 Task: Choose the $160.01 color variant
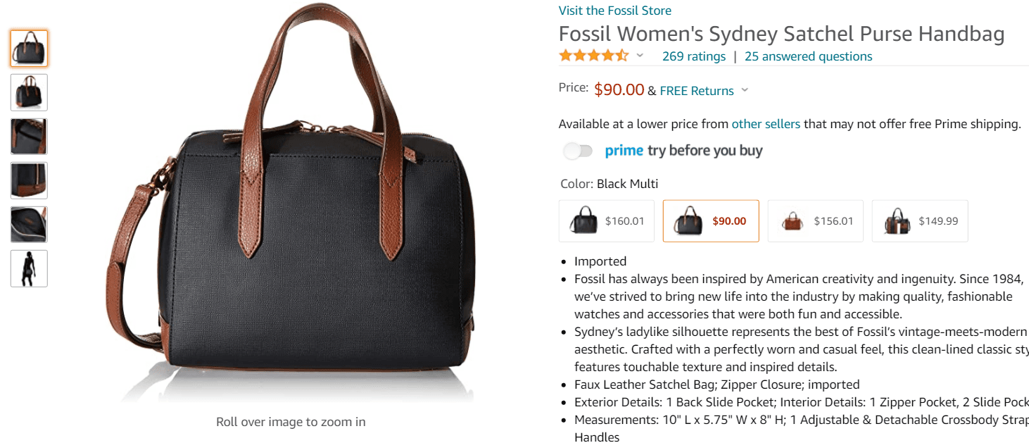point(606,220)
